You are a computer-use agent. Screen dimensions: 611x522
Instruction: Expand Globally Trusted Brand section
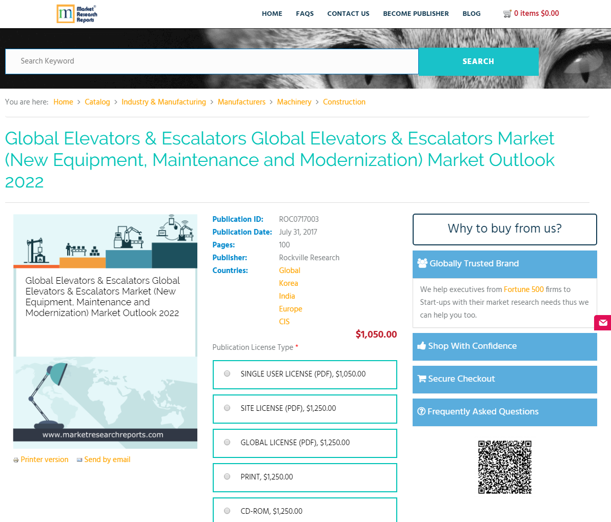504,264
